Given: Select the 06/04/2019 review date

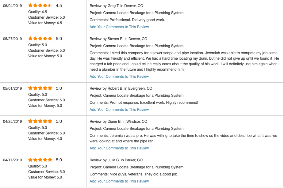Looking at the screenshot, I should pyautogui.click(x=13, y=6).
